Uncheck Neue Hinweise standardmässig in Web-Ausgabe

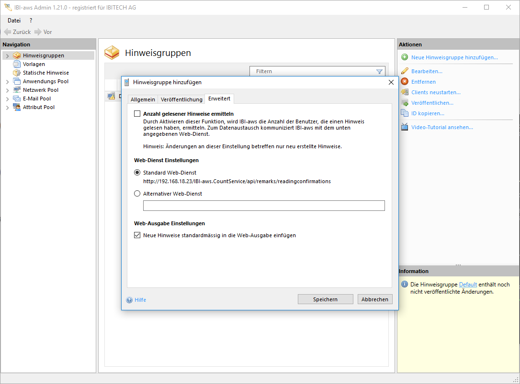click(x=137, y=235)
